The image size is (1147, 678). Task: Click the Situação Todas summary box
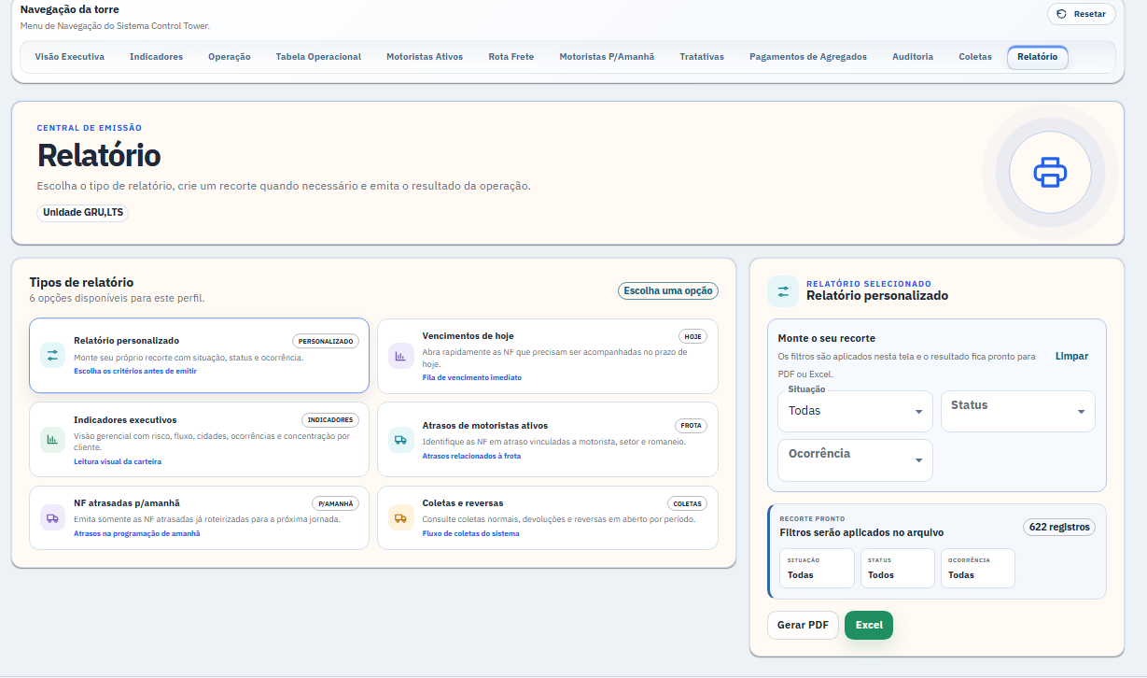click(817, 568)
